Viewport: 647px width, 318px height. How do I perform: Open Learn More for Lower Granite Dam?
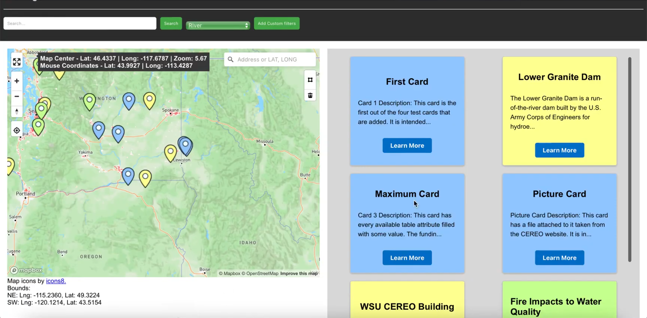(559, 150)
